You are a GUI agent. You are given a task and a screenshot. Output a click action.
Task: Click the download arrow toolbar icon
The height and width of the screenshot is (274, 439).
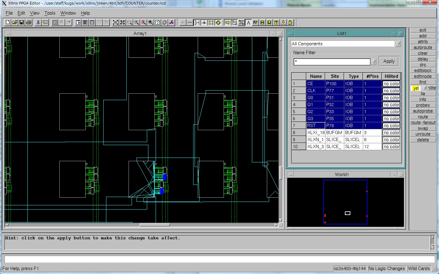point(283,23)
